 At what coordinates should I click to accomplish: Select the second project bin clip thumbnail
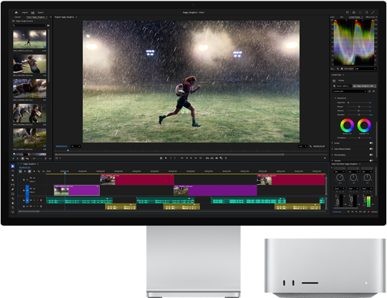(29, 64)
